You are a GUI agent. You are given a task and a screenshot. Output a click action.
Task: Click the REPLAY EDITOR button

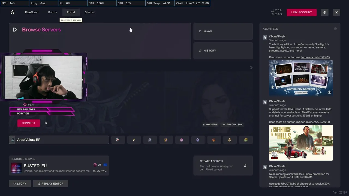click(x=50, y=183)
